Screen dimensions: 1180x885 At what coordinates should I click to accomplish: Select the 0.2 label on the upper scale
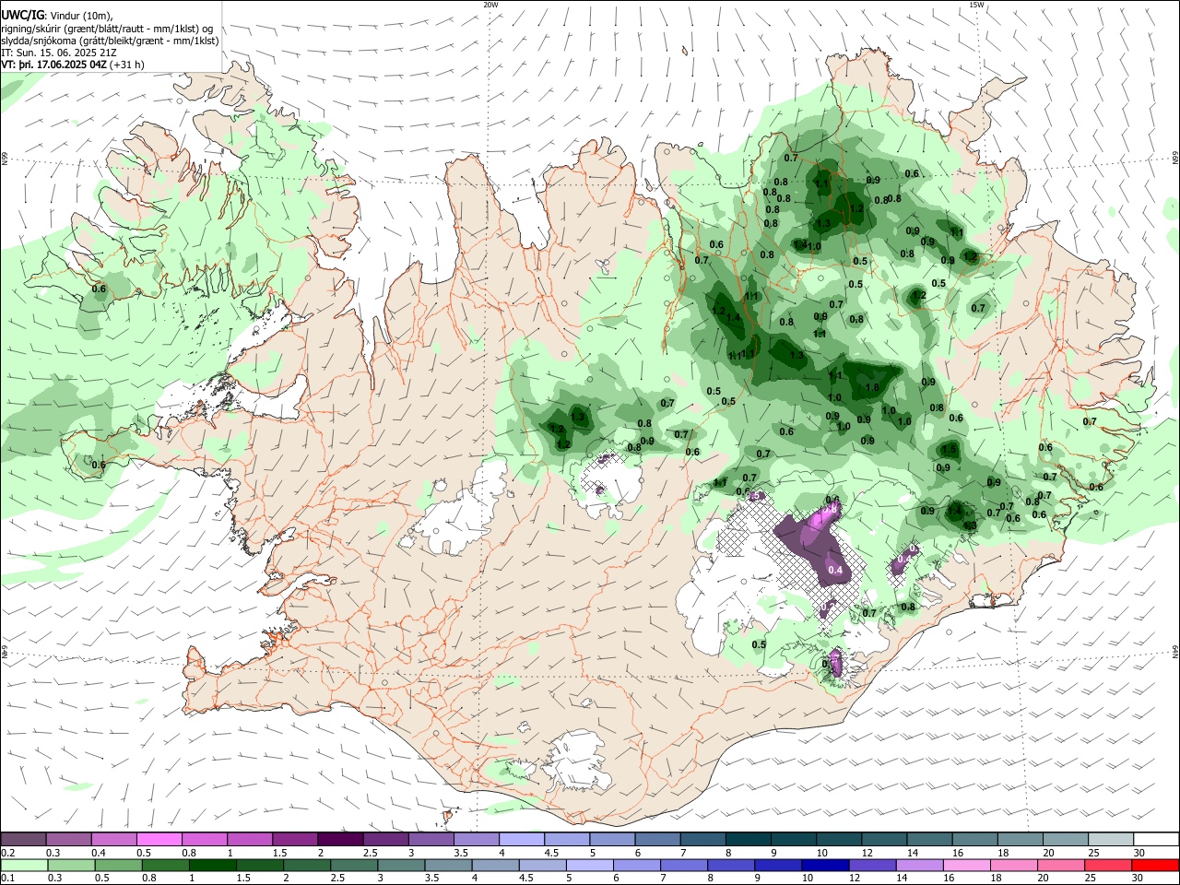pyautogui.click(x=7, y=853)
